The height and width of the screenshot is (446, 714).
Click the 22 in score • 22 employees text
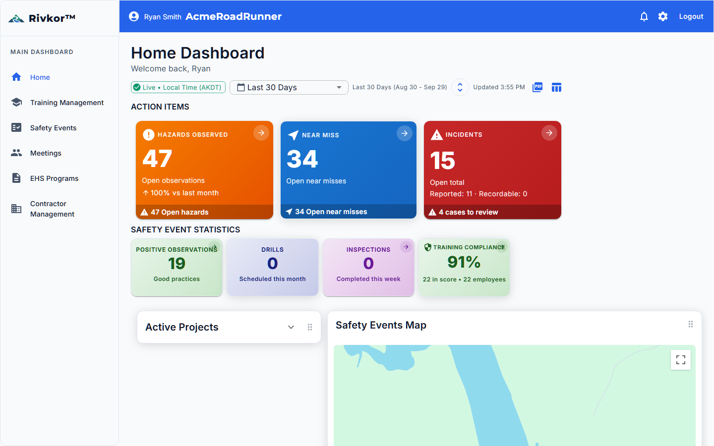464,279
